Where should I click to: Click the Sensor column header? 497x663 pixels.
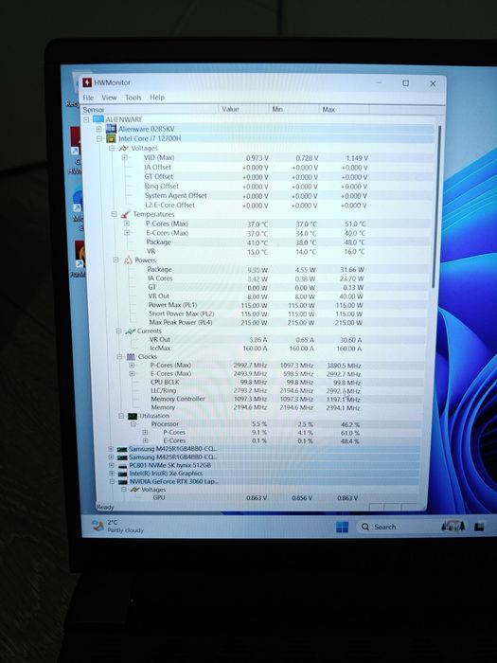(150, 110)
